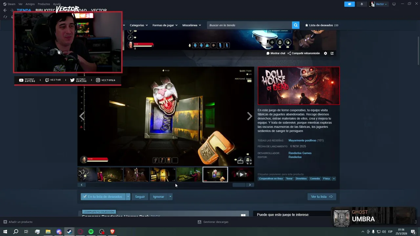Expand the wishlist button dropdown arrow

click(x=128, y=197)
